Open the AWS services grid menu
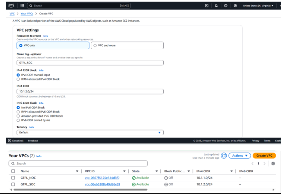This screenshot has height=194, width=281. coord(22,6)
